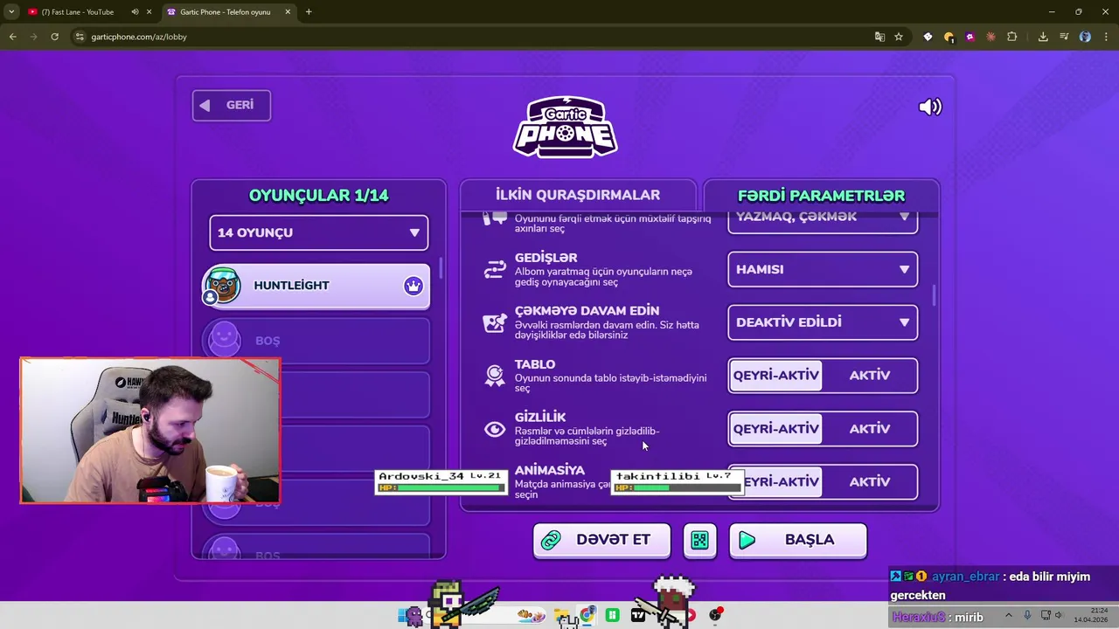Open the Hamısı turns dropdown
The width and height of the screenshot is (1119, 629).
[823, 270]
